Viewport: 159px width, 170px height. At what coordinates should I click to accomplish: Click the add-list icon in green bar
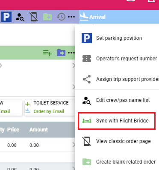(47, 53)
